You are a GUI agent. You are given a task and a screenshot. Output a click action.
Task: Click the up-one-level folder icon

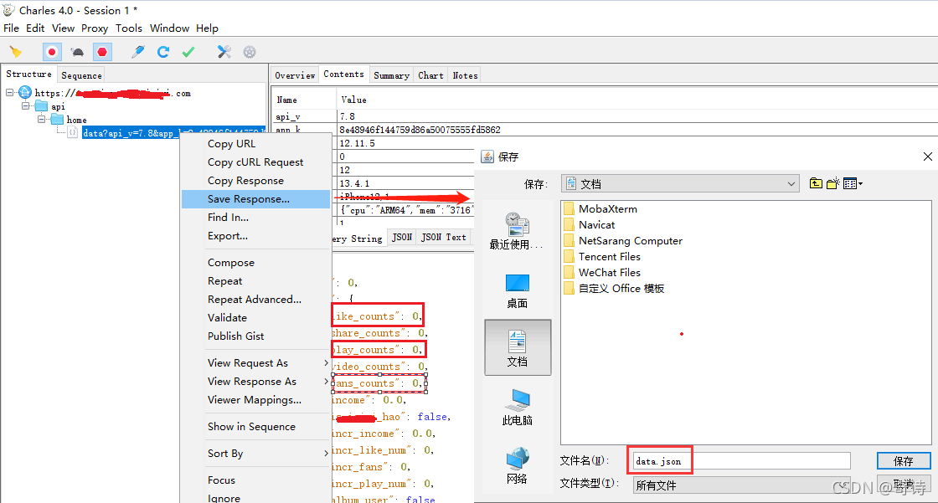point(816,183)
